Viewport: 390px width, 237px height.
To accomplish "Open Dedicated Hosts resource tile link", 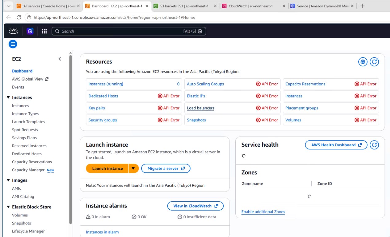I will point(103,96).
